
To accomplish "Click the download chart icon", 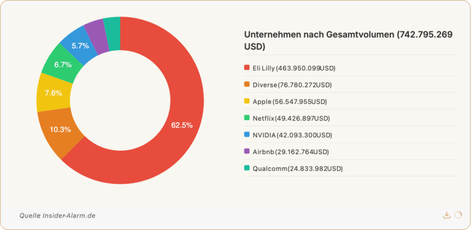I will coord(447,215).
